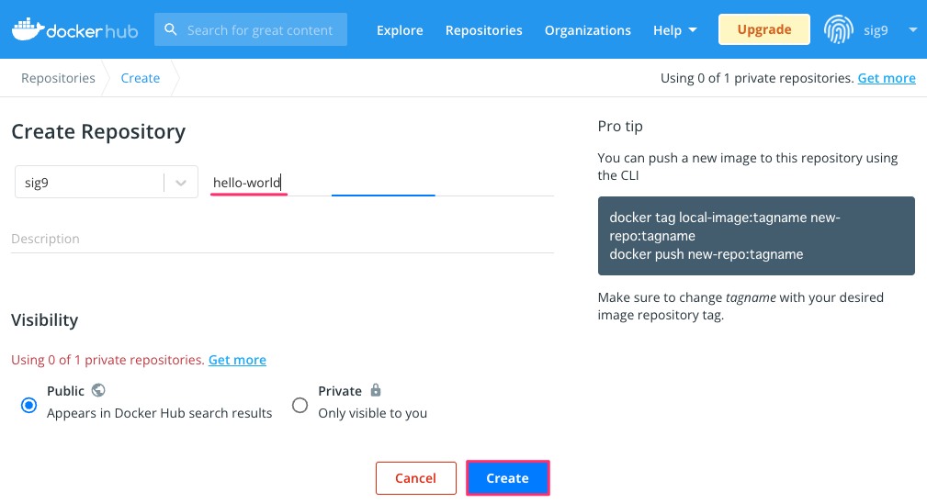Select the Private visibility radio button
This screenshot has height=503, width=927.
pyautogui.click(x=300, y=405)
